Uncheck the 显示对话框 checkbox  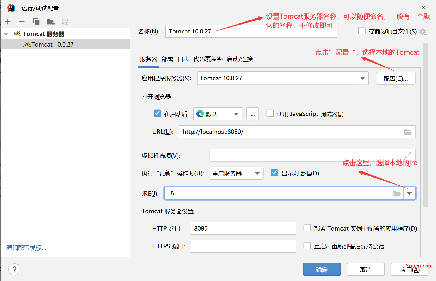tap(275, 173)
